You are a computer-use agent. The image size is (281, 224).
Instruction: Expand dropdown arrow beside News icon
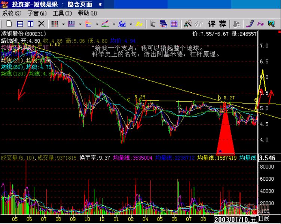pyautogui.click(x=131, y=24)
